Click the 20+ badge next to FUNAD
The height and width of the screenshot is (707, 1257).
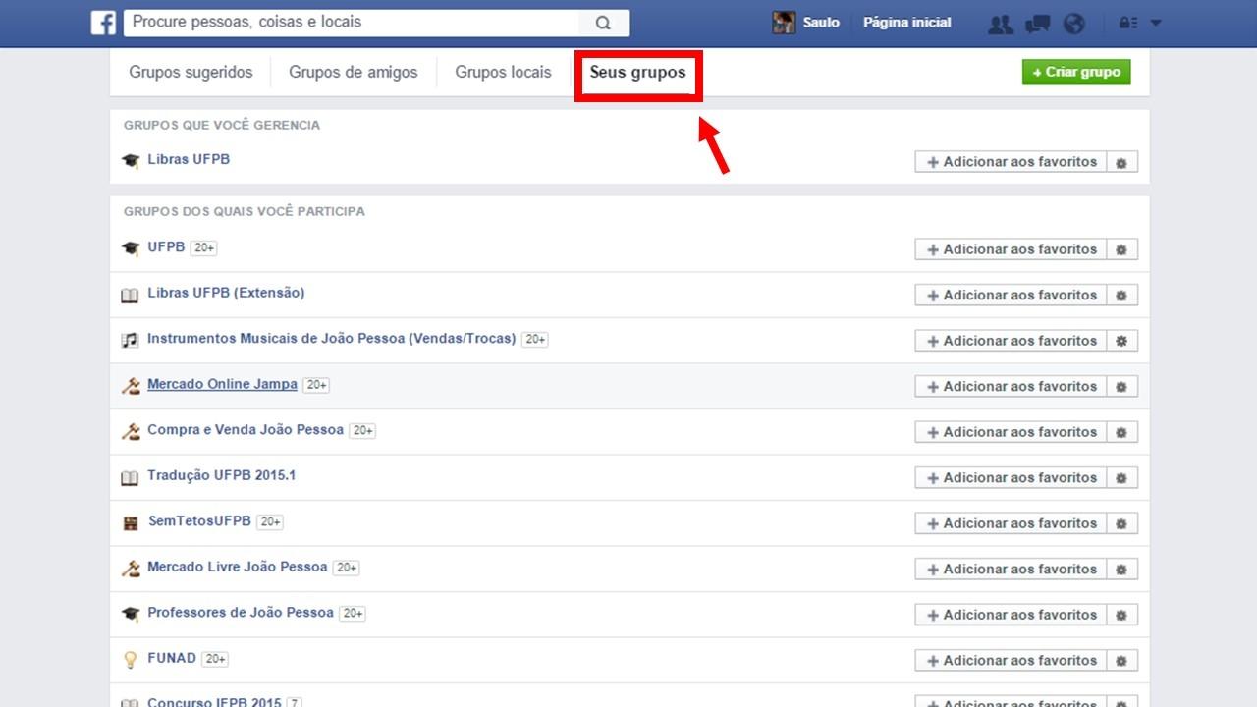(x=215, y=659)
